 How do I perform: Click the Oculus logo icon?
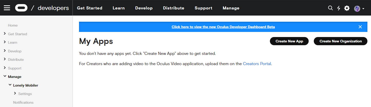(21, 8)
